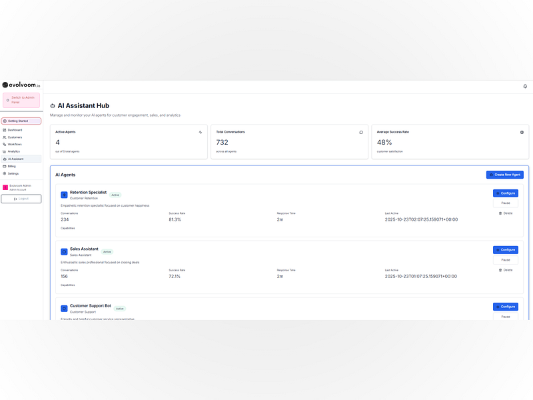Viewport: 533px width, 400px height.
Task: Pause the Retention Specialist agent
Action: pyautogui.click(x=506, y=203)
